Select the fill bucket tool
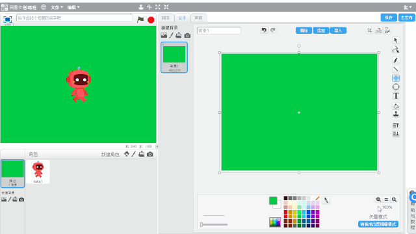416x234 pixels. pos(396,106)
